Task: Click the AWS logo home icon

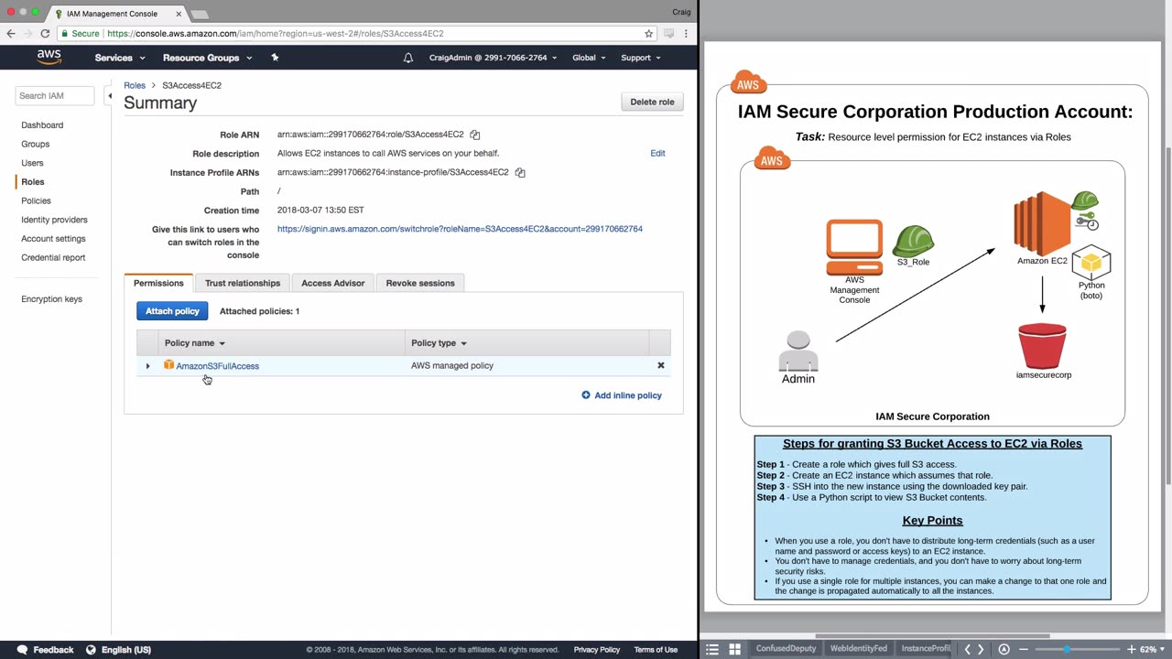Action: point(49,57)
